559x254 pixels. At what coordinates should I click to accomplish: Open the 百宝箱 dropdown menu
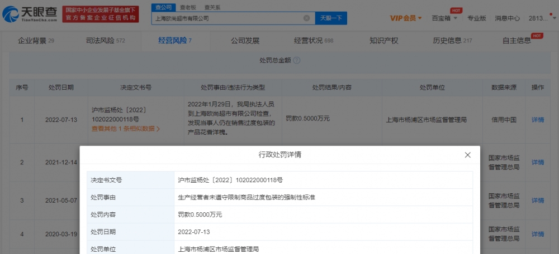point(444,18)
